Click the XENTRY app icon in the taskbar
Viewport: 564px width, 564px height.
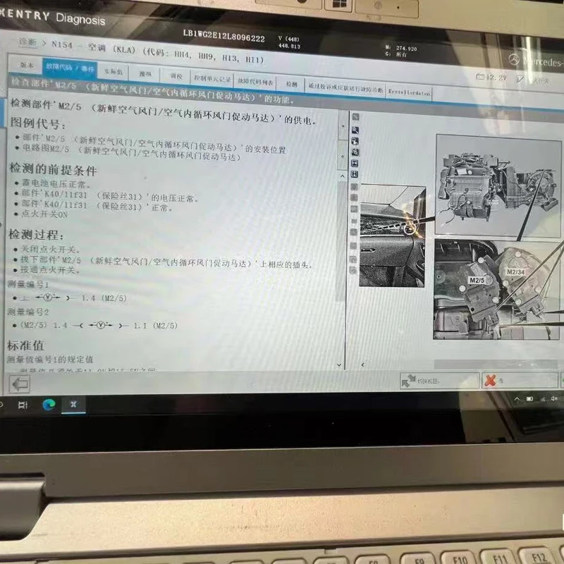pos(73,404)
